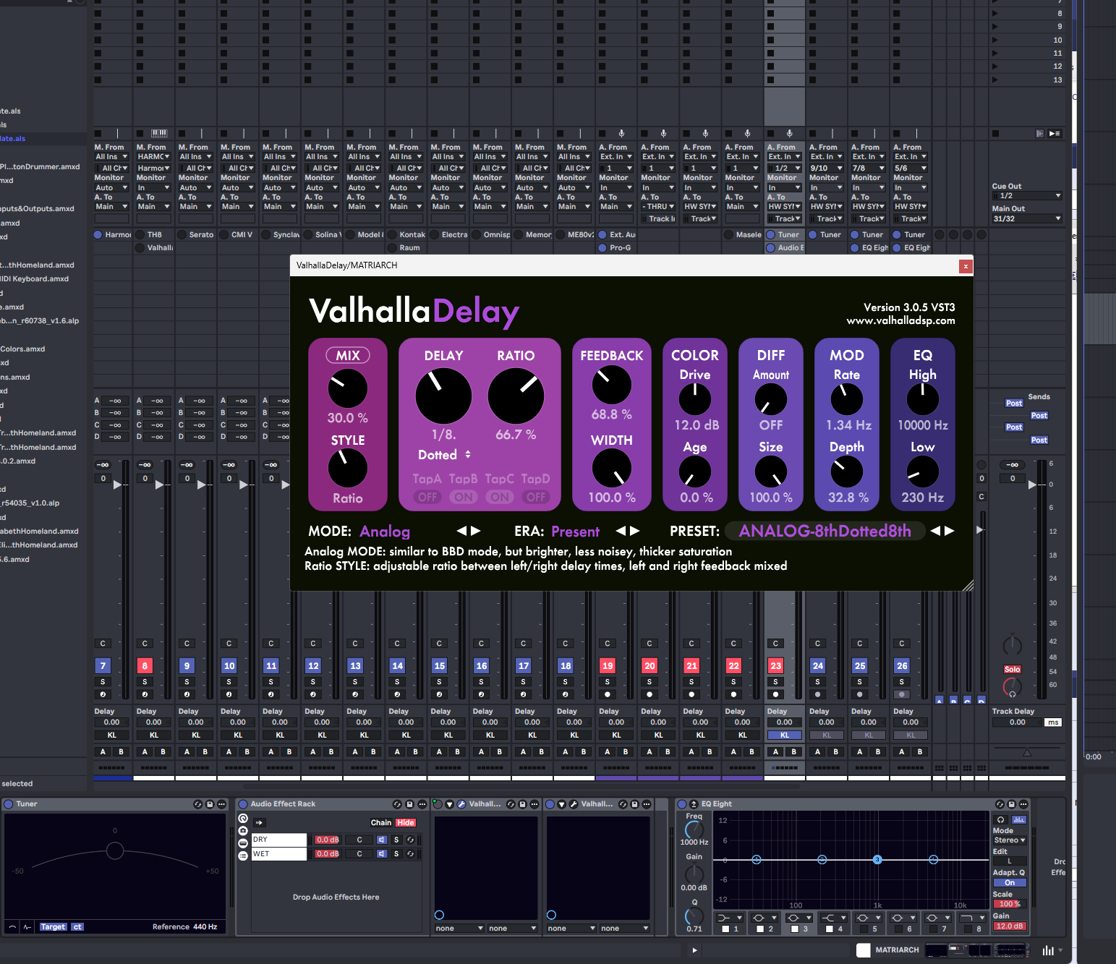1116x964 pixels.
Task: Click wrench icon on second Valhalla device
Action: [x=574, y=804]
